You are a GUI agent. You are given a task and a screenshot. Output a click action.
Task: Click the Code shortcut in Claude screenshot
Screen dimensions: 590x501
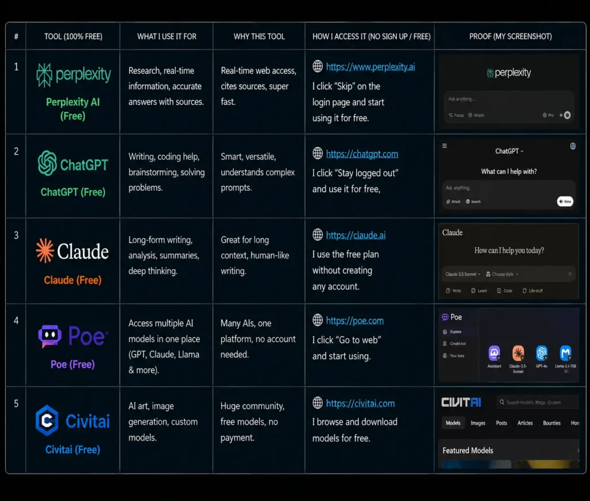(504, 291)
